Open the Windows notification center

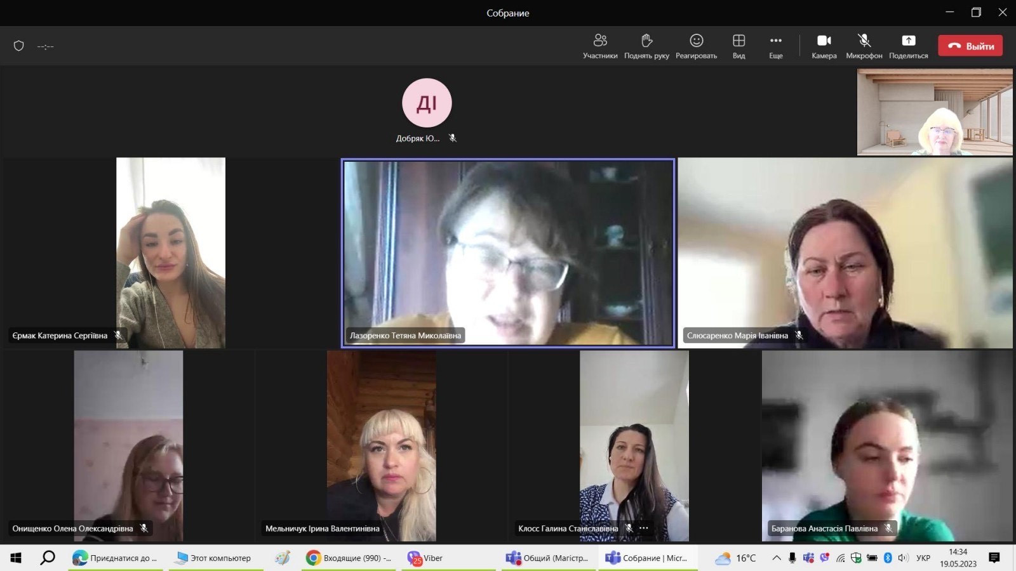994,558
